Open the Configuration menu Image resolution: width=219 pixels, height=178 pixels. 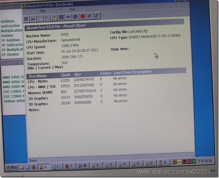pyautogui.click(x=58, y=10)
